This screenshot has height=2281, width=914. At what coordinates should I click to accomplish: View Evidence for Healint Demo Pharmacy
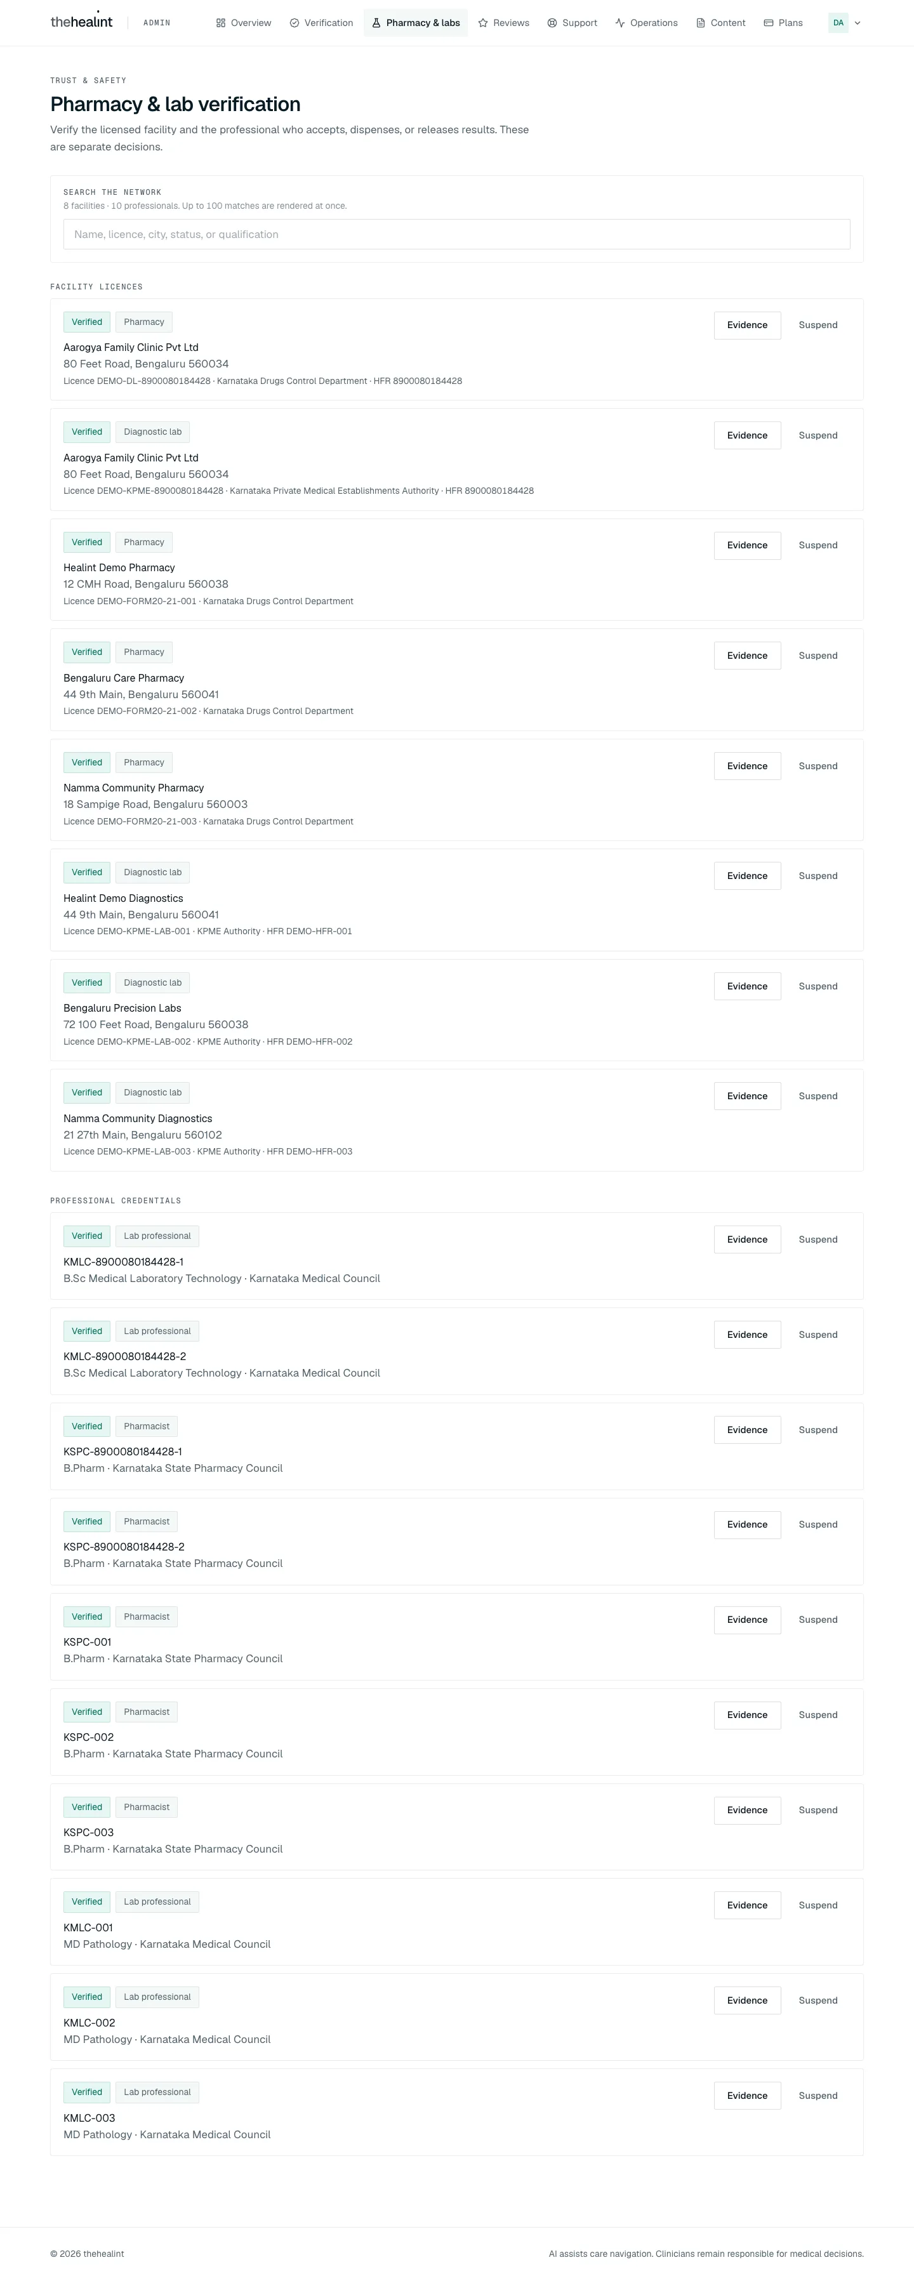(x=748, y=545)
